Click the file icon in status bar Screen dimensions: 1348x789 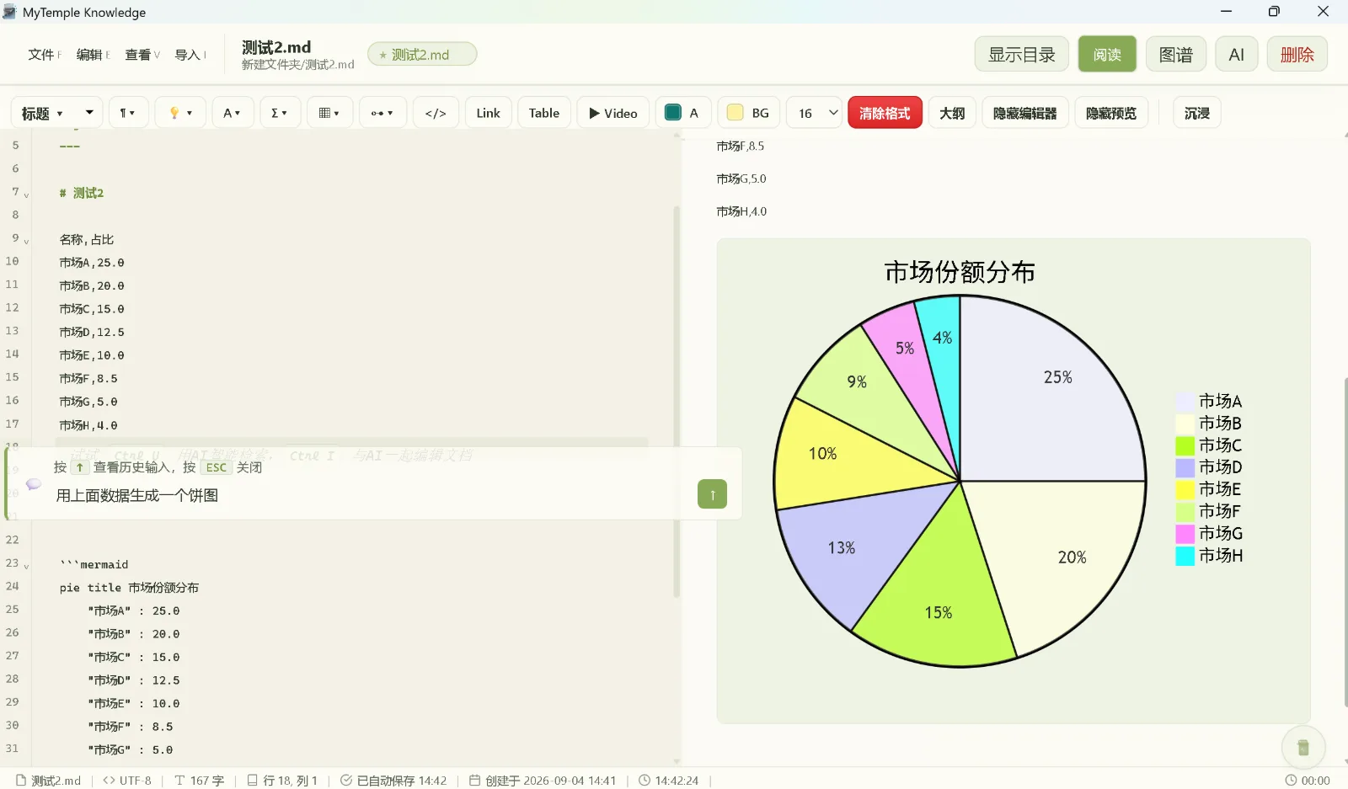pos(22,781)
